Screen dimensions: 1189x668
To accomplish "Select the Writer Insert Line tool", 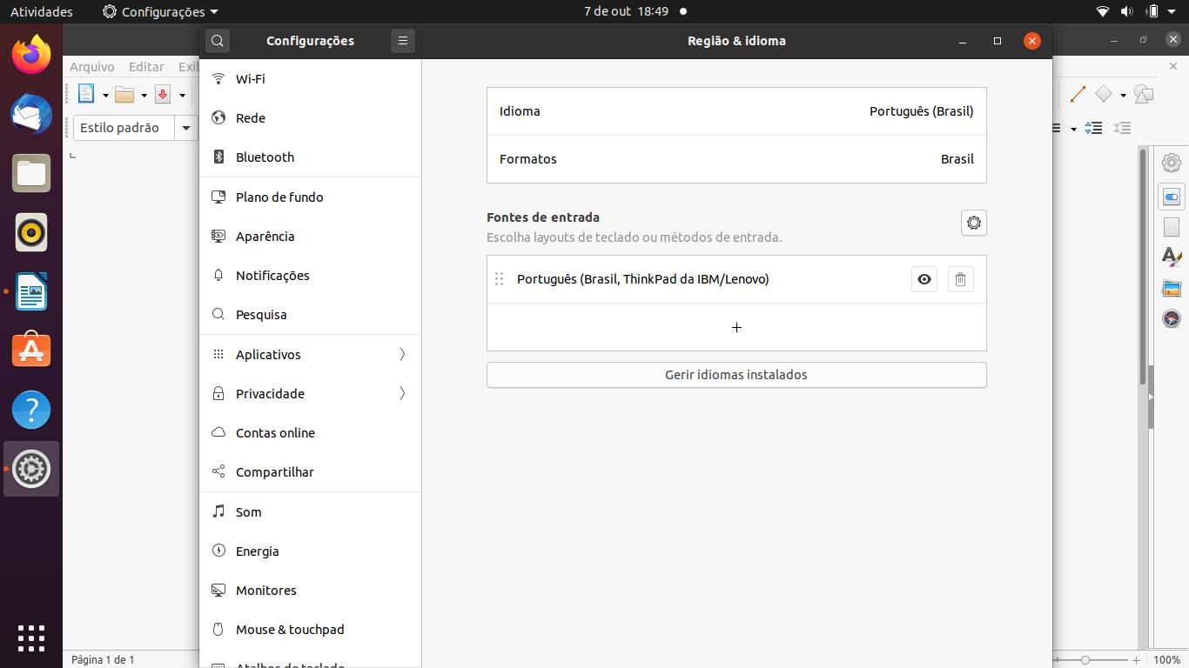I will pos(1078,94).
